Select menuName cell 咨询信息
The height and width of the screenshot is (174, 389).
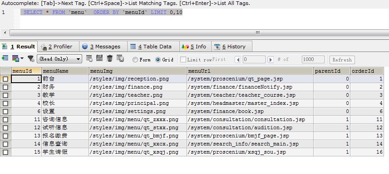coord(65,120)
